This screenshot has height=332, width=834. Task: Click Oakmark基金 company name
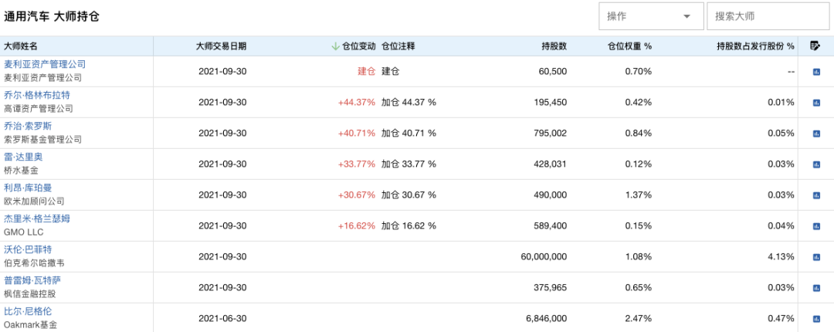pyautogui.click(x=30, y=324)
